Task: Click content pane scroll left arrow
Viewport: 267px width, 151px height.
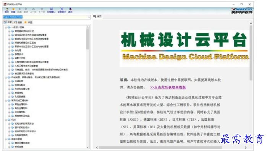Action: [97, 148]
